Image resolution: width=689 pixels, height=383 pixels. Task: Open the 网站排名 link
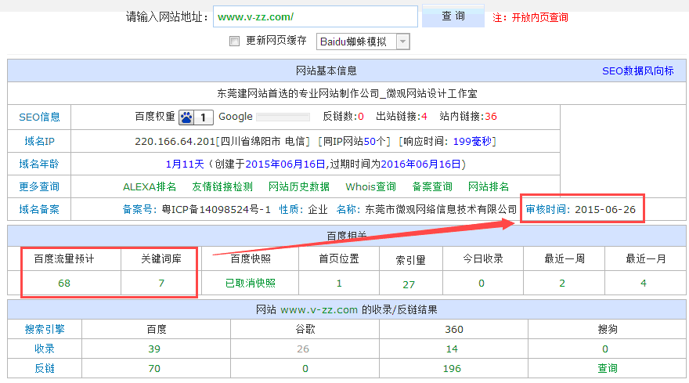pos(489,187)
